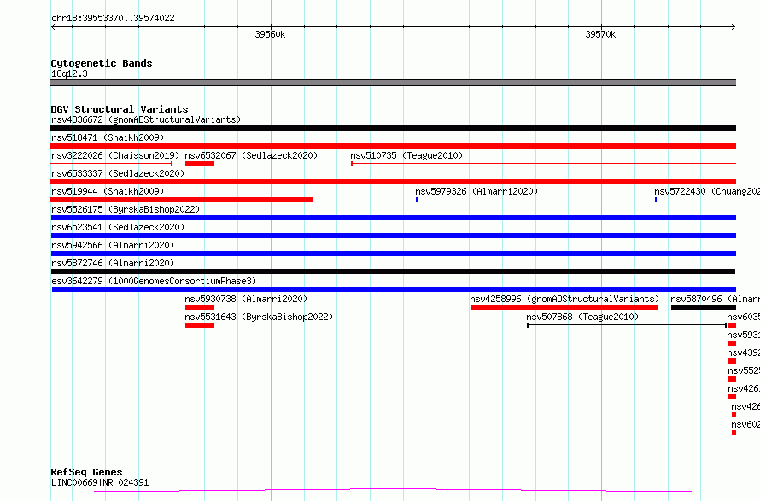The image size is (760, 501).
Task: Select the DGV Structural Variants track heading
Action: tap(120, 109)
